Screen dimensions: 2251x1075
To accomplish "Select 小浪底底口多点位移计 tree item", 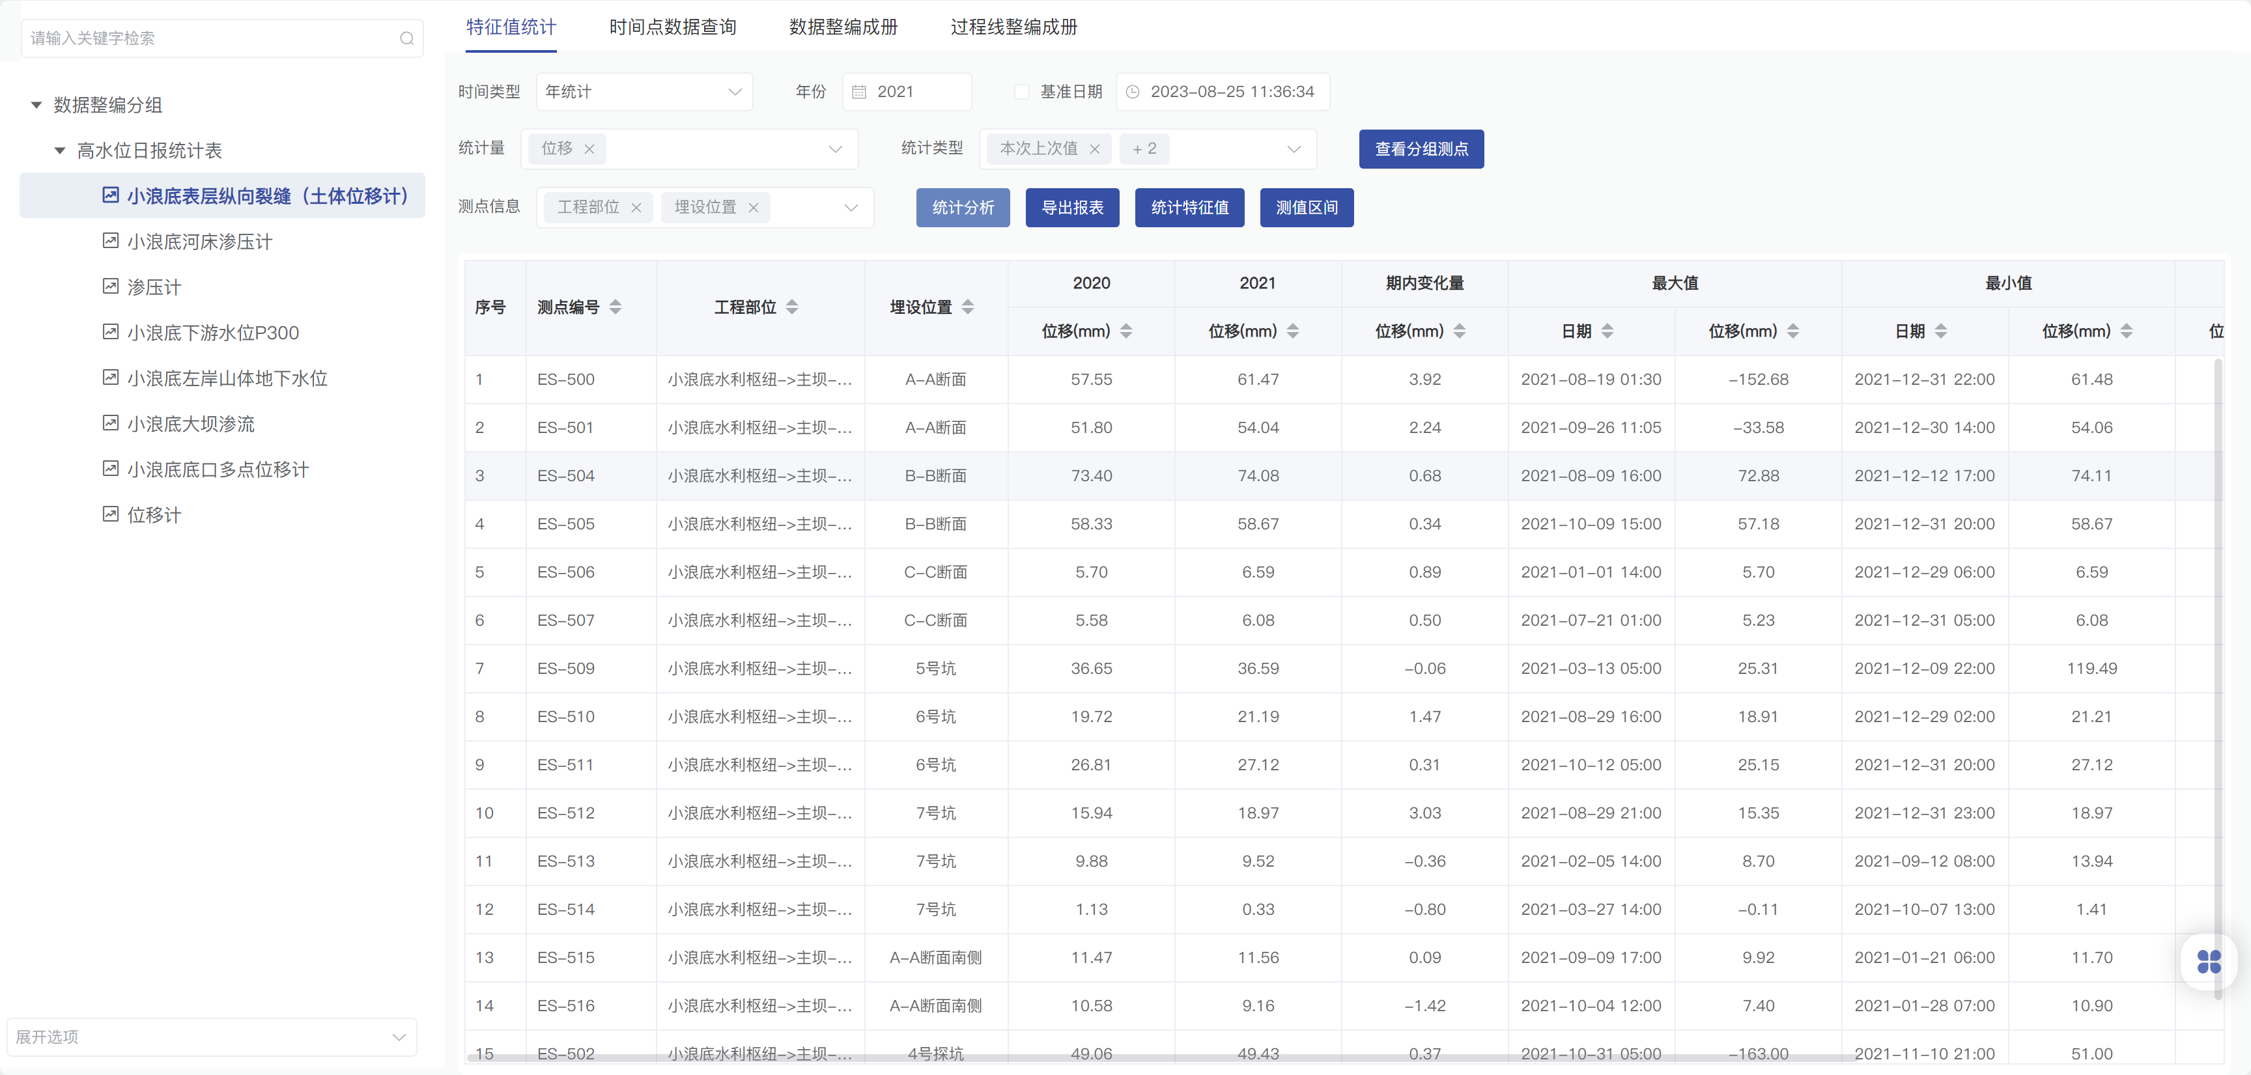I will tap(218, 469).
